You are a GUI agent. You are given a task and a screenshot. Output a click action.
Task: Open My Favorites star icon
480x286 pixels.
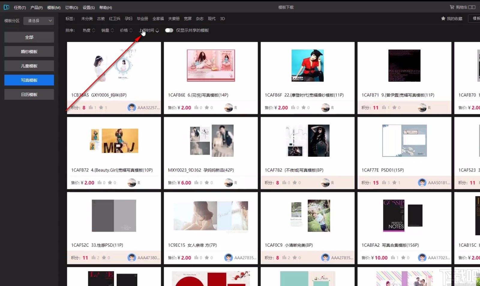pos(443,19)
